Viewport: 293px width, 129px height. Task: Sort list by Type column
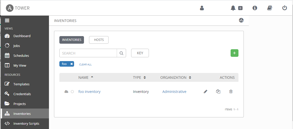(x=140, y=78)
